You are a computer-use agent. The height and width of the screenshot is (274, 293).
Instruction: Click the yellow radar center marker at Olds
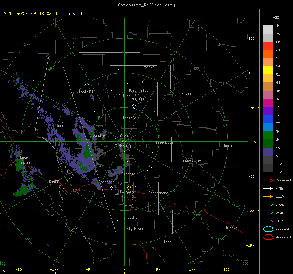coord(124,142)
